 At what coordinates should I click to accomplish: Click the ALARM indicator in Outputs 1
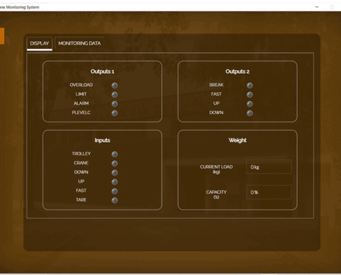(x=114, y=104)
